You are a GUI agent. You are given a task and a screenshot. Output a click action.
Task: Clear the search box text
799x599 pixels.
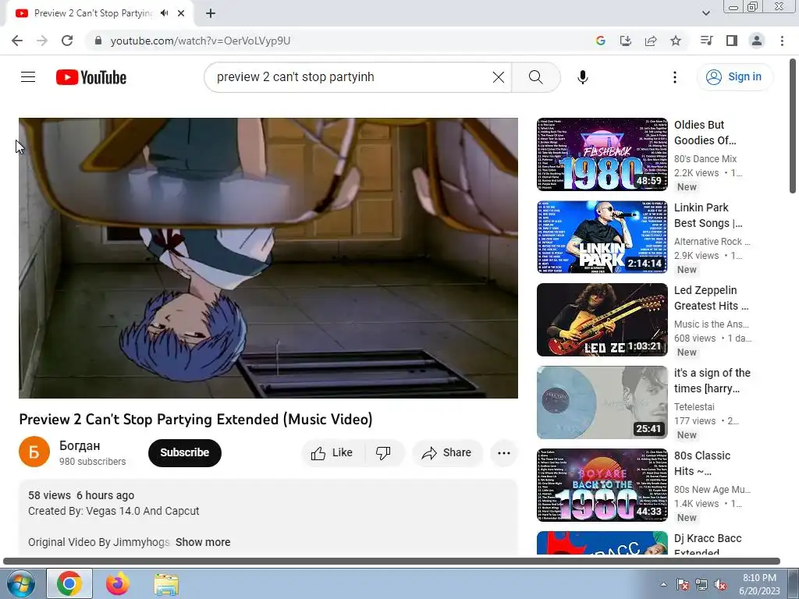tap(499, 77)
